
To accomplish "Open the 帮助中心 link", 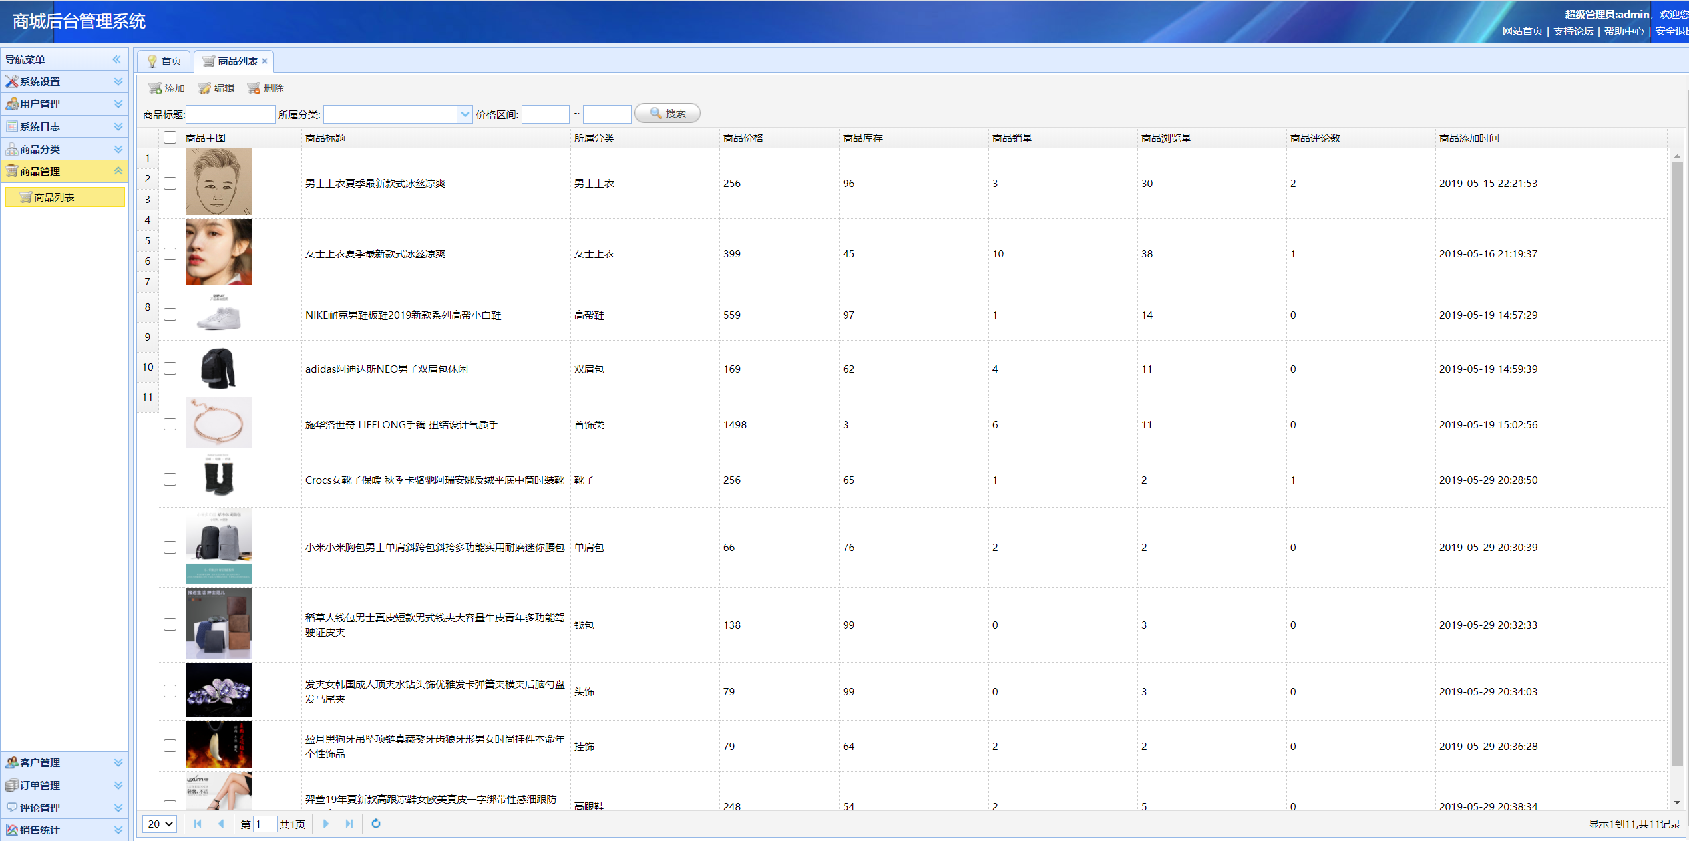I will [1624, 31].
